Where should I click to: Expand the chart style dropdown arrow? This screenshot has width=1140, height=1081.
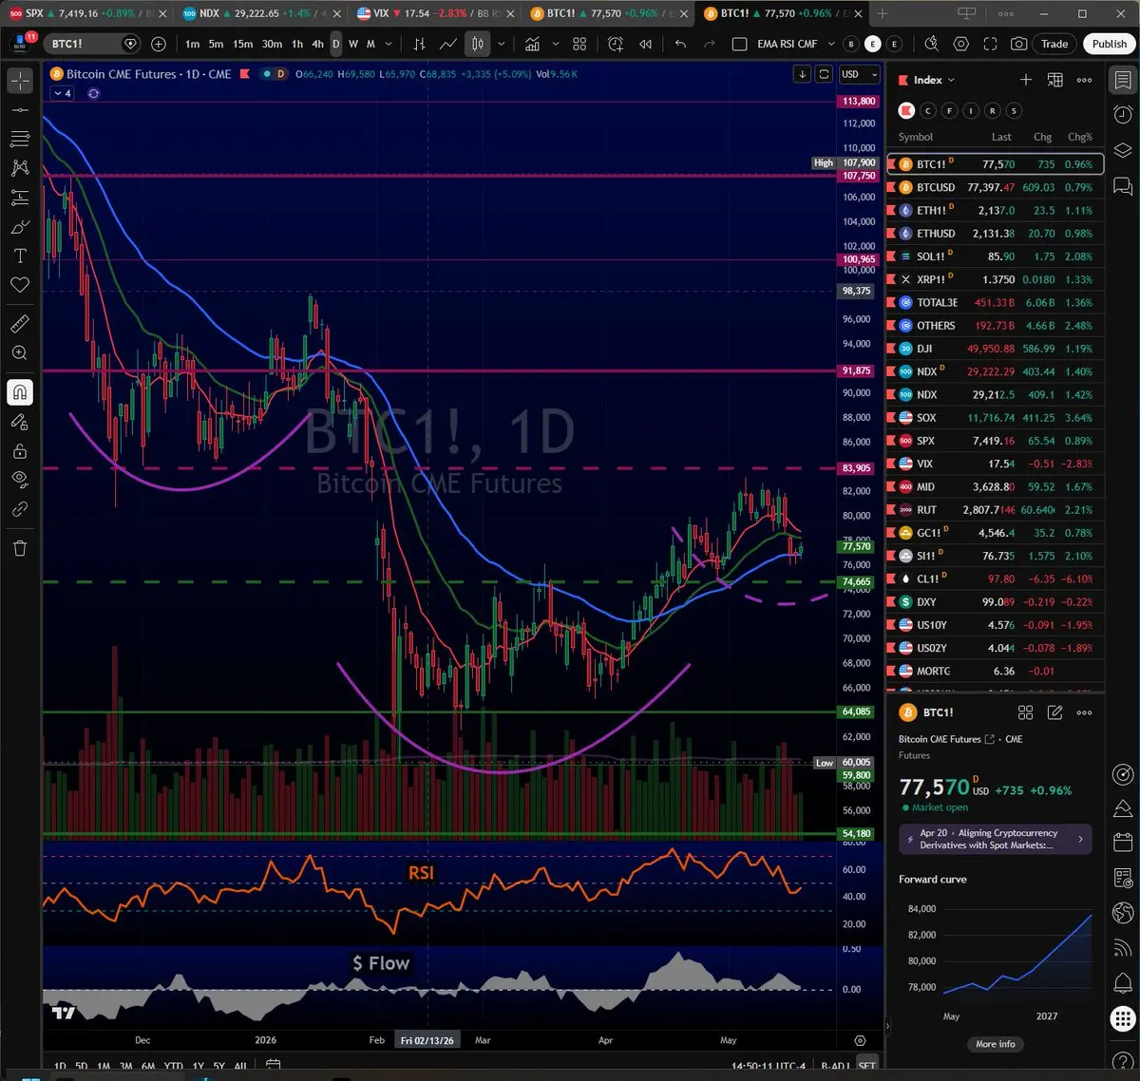501,44
